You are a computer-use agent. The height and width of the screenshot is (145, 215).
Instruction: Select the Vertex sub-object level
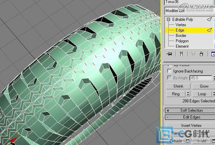(x=181, y=25)
